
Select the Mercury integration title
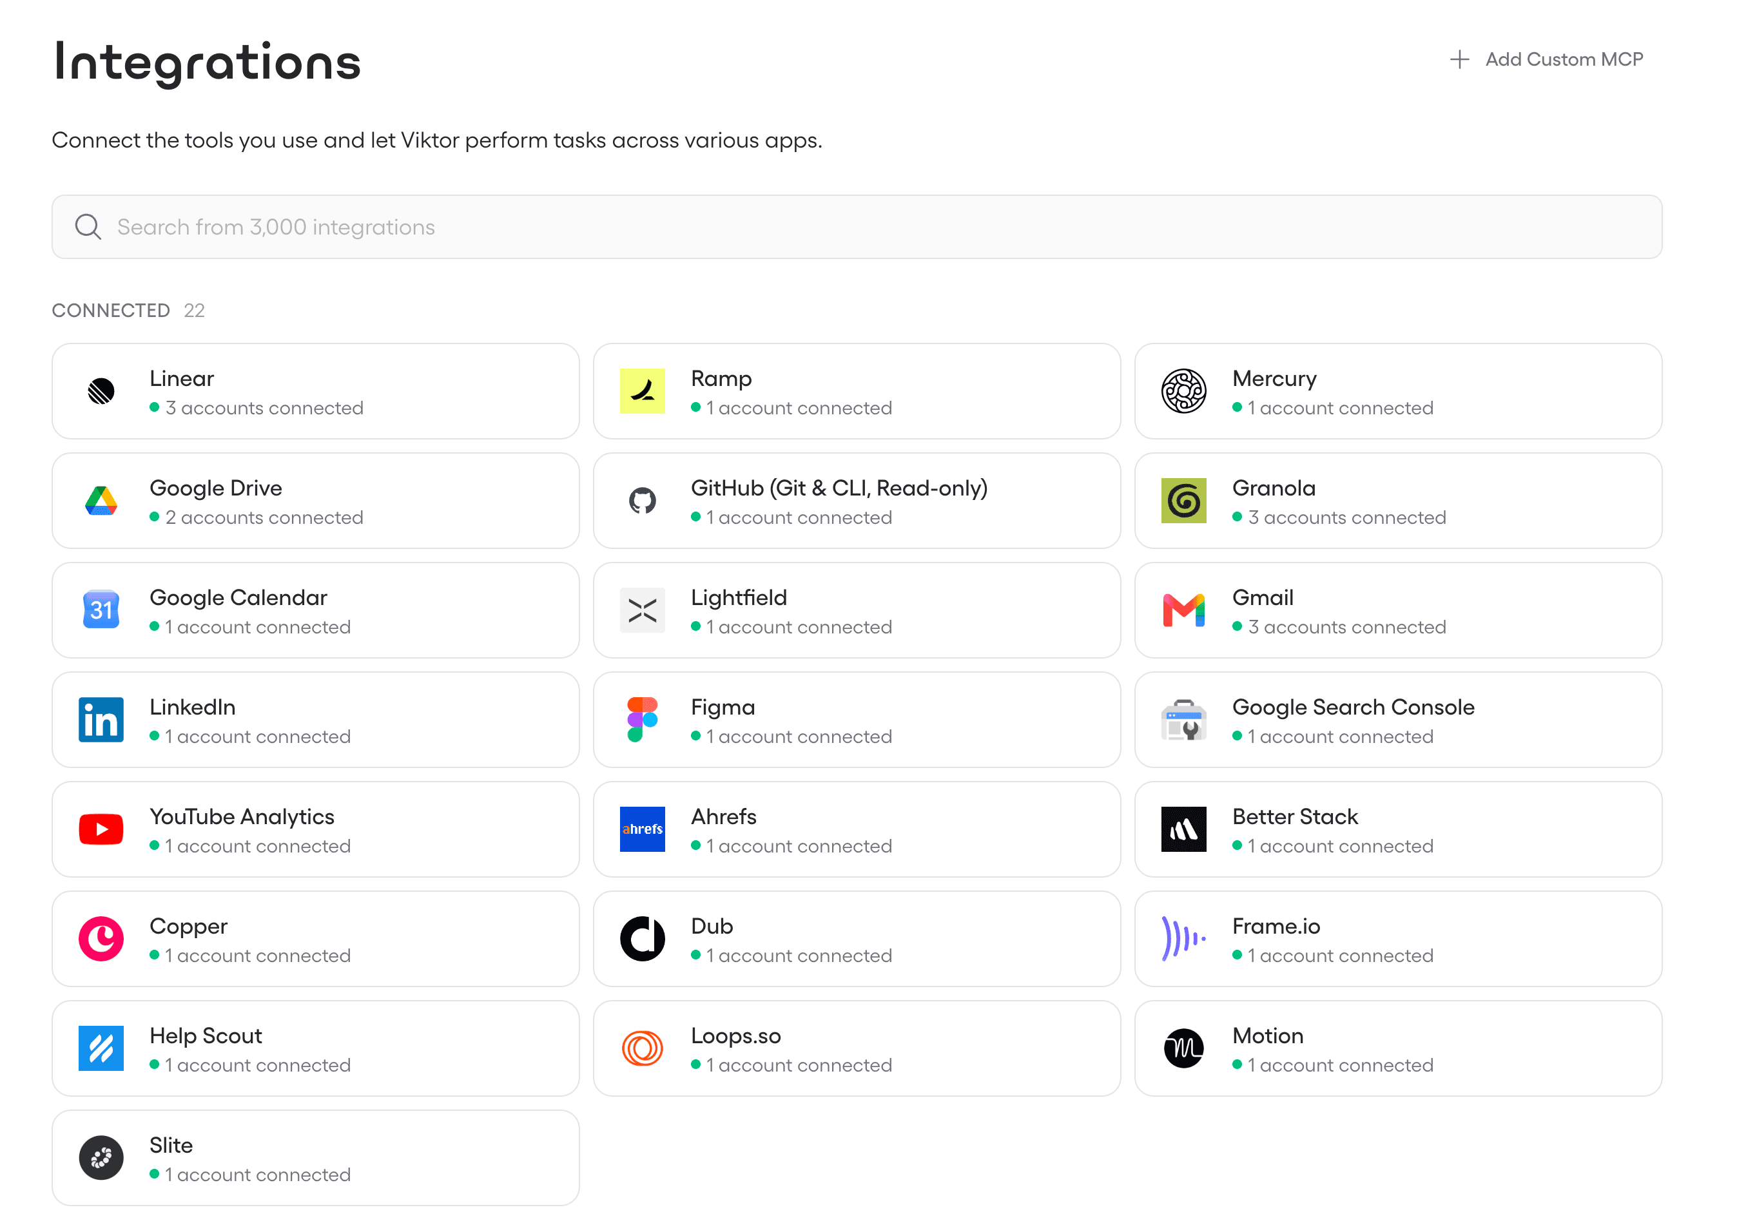click(x=1274, y=378)
